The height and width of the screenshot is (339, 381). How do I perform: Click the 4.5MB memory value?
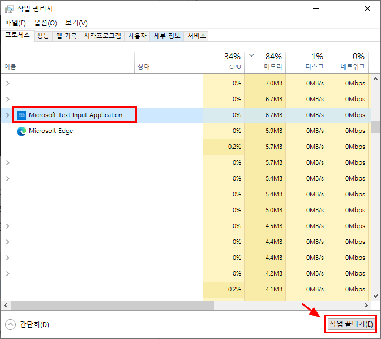[x=274, y=226]
